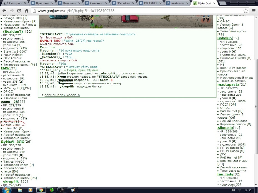Click 'Savage 10FP [P]' item

tap(15, 18)
